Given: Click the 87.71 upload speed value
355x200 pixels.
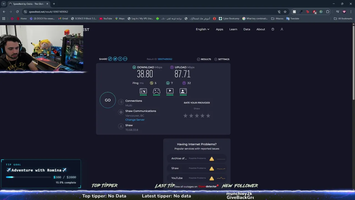Looking at the screenshot, I should 182,74.
